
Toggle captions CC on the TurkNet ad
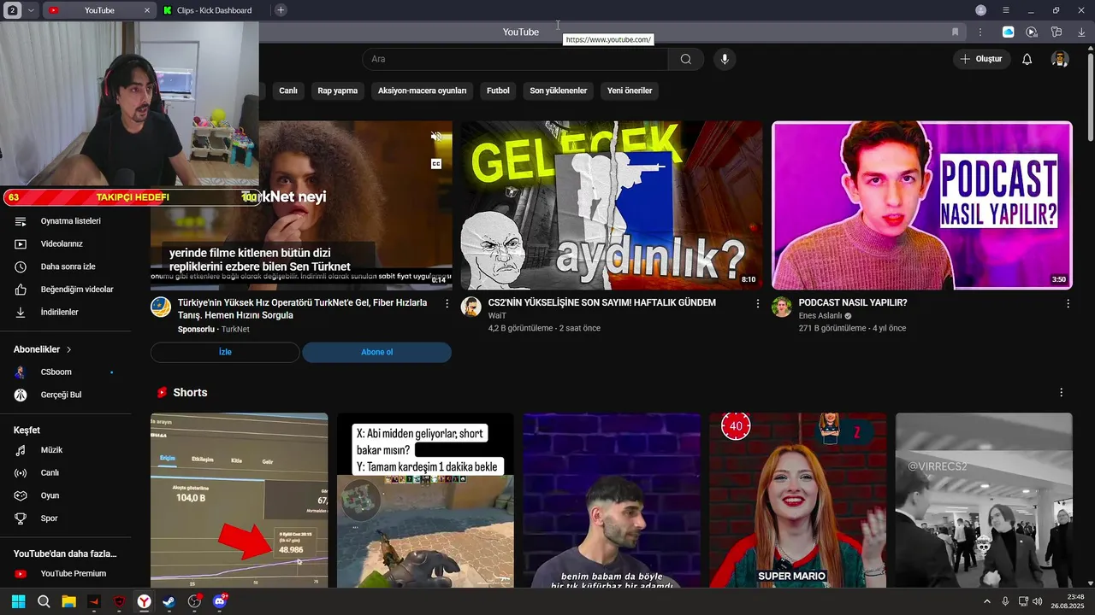[436, 164]
